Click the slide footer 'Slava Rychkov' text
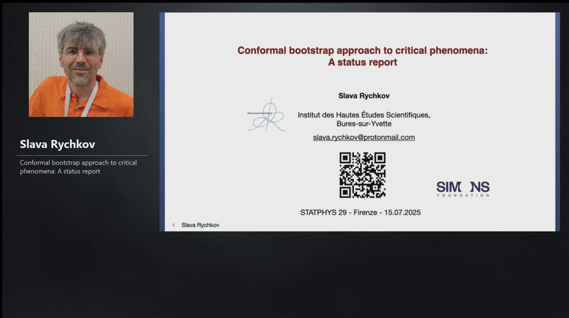The image size is (569, 318). click(x=200, y=225)
